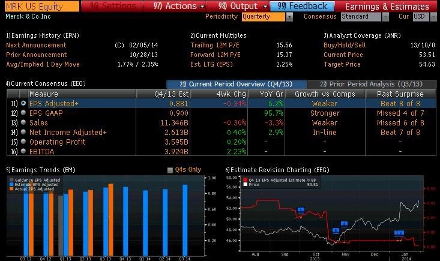Image resolution: width=440 pixels, height=261 pixels.
Task: Click the 4Wk Chg column header
Action: click(x=219, y=94)
